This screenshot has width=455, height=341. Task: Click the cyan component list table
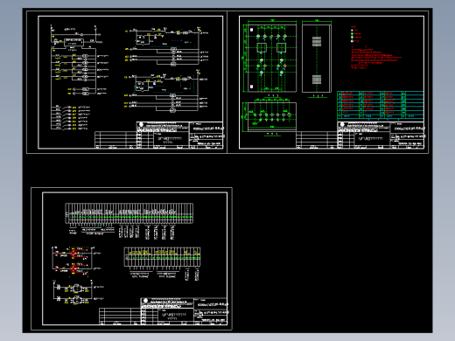(x=381, y=106)
